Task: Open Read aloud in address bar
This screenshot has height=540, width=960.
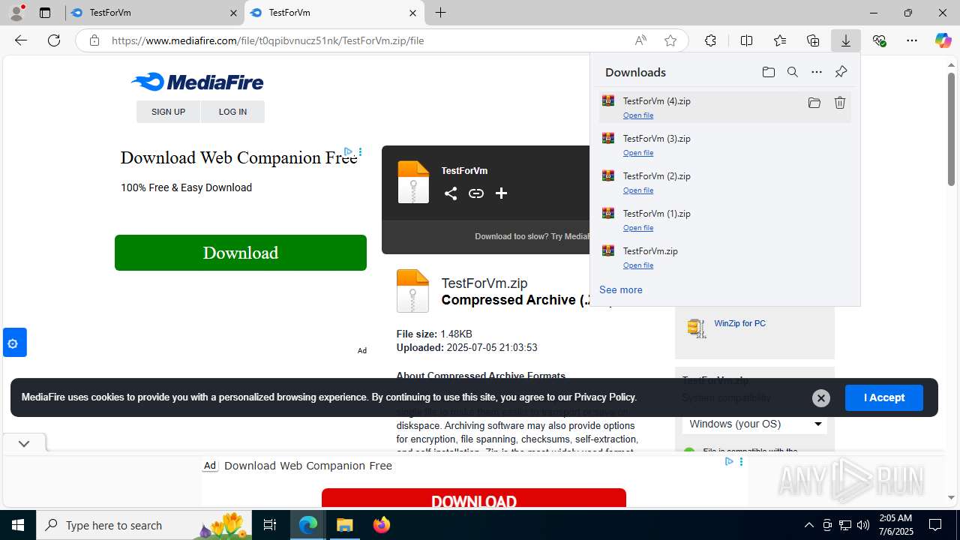Action: [x=640, y=40]
